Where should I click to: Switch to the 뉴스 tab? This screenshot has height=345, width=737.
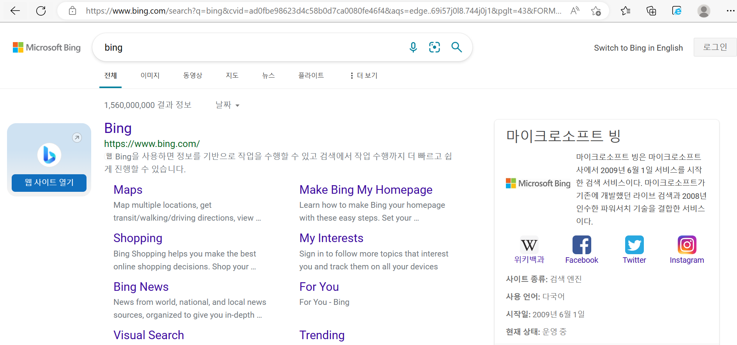point(269,76)
